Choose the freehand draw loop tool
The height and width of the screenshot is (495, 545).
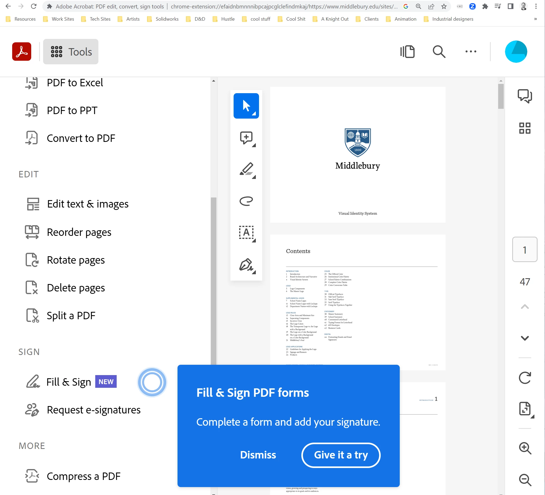[x=246, y=201]
